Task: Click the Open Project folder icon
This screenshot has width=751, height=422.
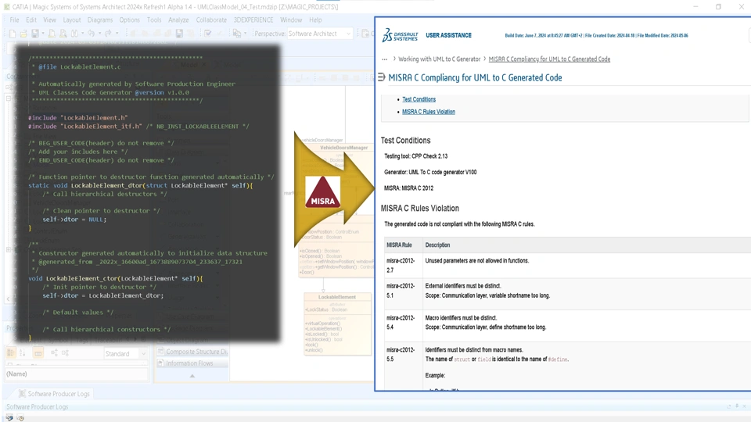Action: 23,34
